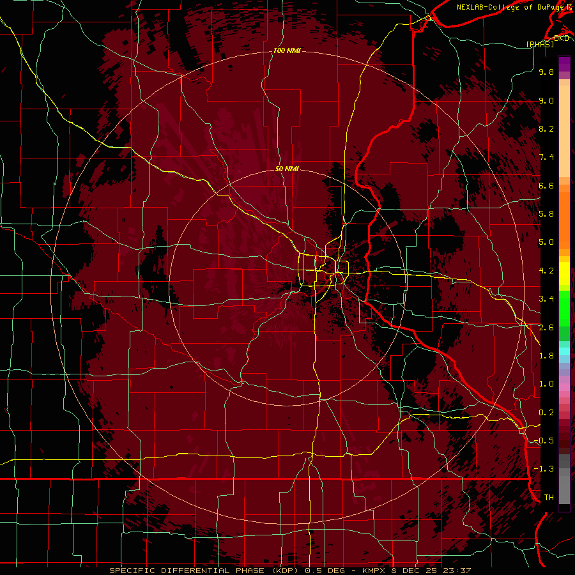Image resolution: width=575 pixels, height=575 pixels.
Task: Click the 3.4 value on the color scale
Action: coord(546,299)
